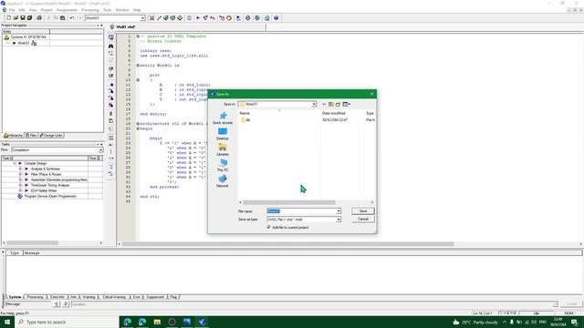This screenshot has height=328, width=584.
Task: Click horizontal scrollbar in Save As file list
Action: pyautogui.click(x=289, y=202)
